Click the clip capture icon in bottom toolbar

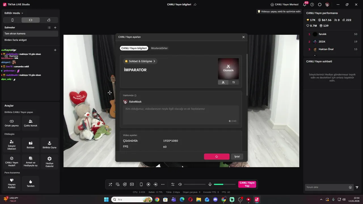tap(132, 184)
